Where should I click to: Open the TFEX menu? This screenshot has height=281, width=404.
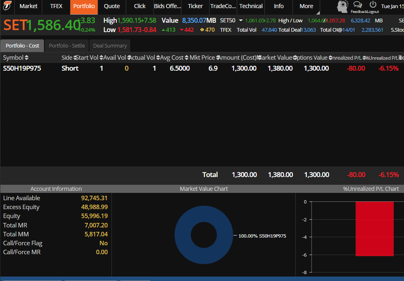point(56,6)
